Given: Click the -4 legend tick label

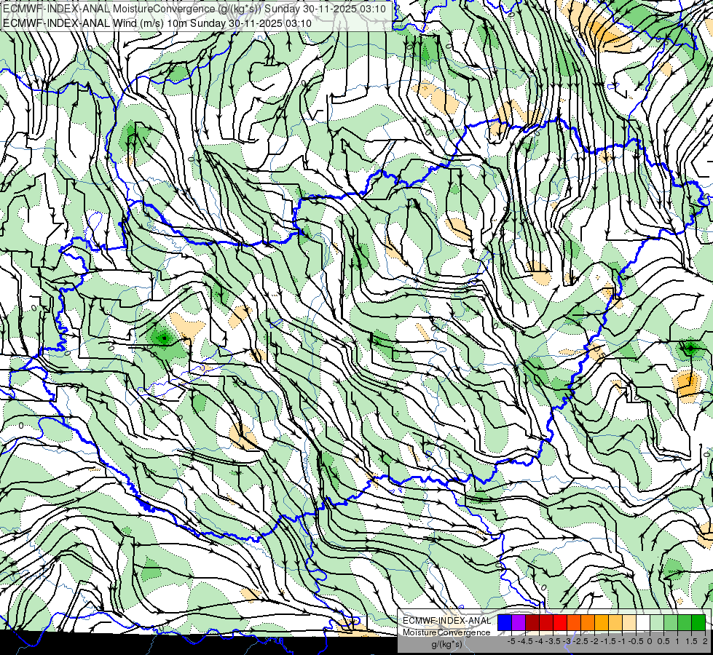Looking at the screenshot, I should [538, 641].
